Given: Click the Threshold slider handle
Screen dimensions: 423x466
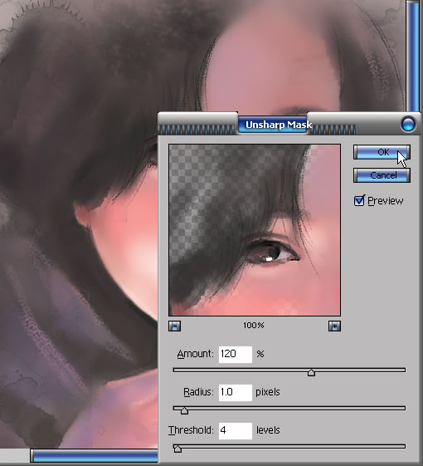Looking at the screenshot, I should tap(177, 449).
